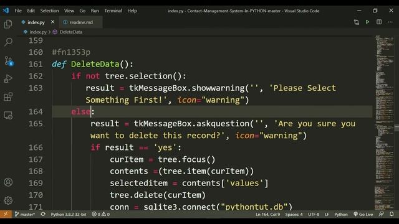Click the else keyword on line 164
Viewport: 399px width, 224px height.
80,111
